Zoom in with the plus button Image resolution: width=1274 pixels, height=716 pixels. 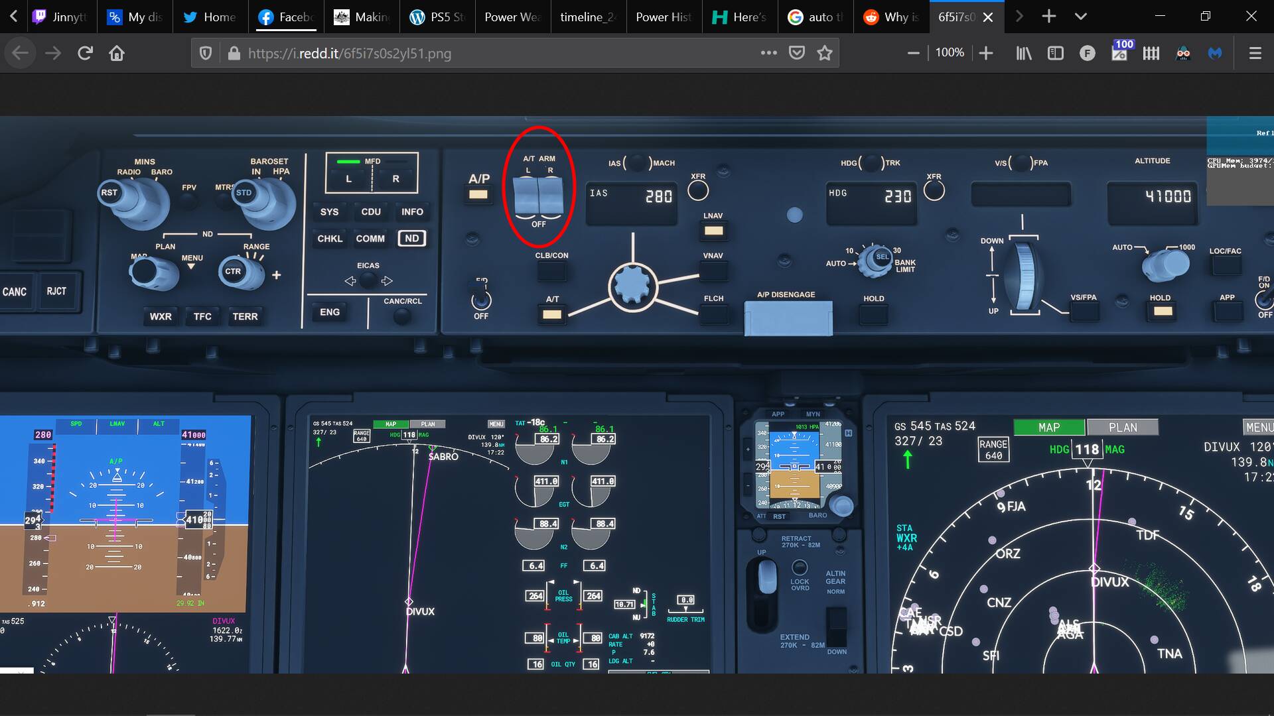pos(986,53)
